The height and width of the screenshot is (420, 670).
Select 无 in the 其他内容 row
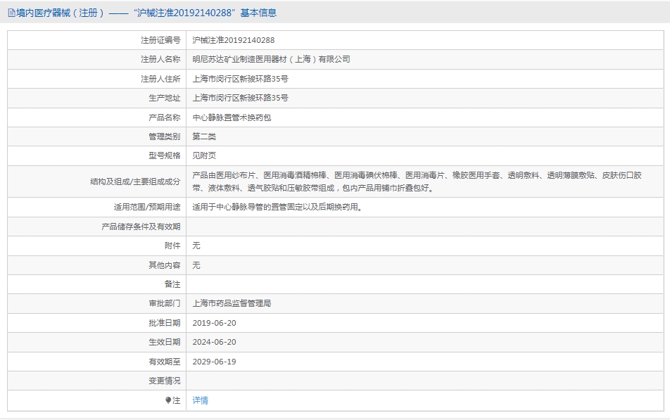196,265
